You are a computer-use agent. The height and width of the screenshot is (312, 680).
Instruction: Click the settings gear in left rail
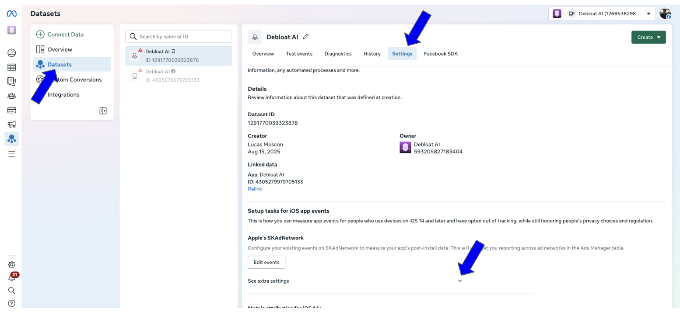point(12,264)
